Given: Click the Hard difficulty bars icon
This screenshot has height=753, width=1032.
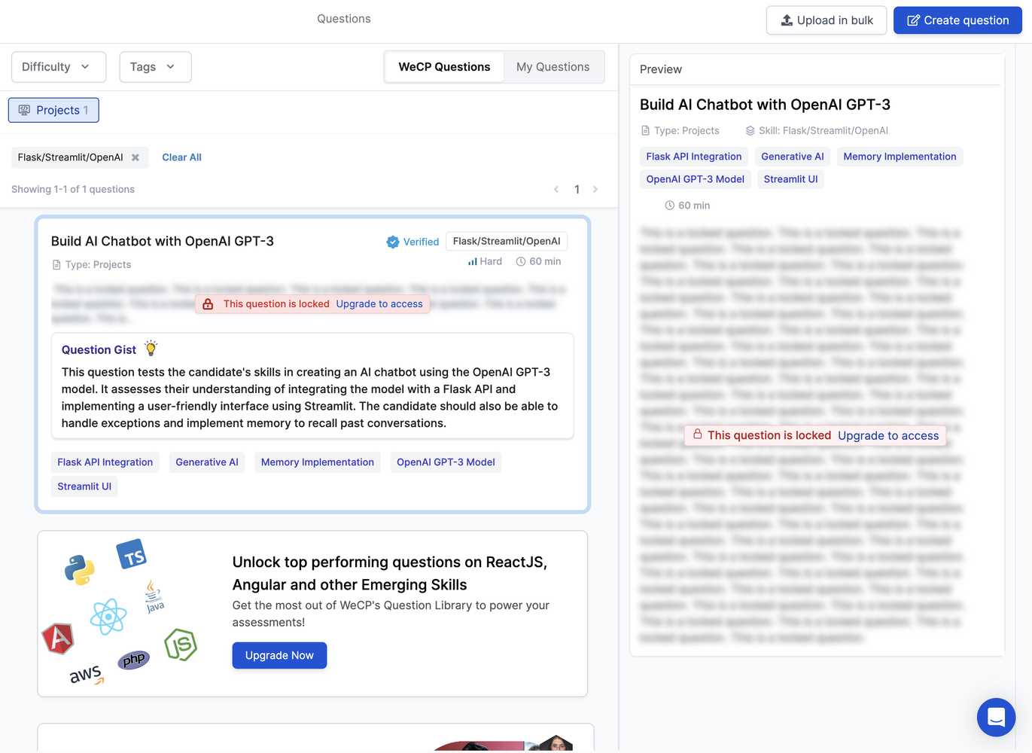Looking at the screenshot, I should click(x=473, y=261).
